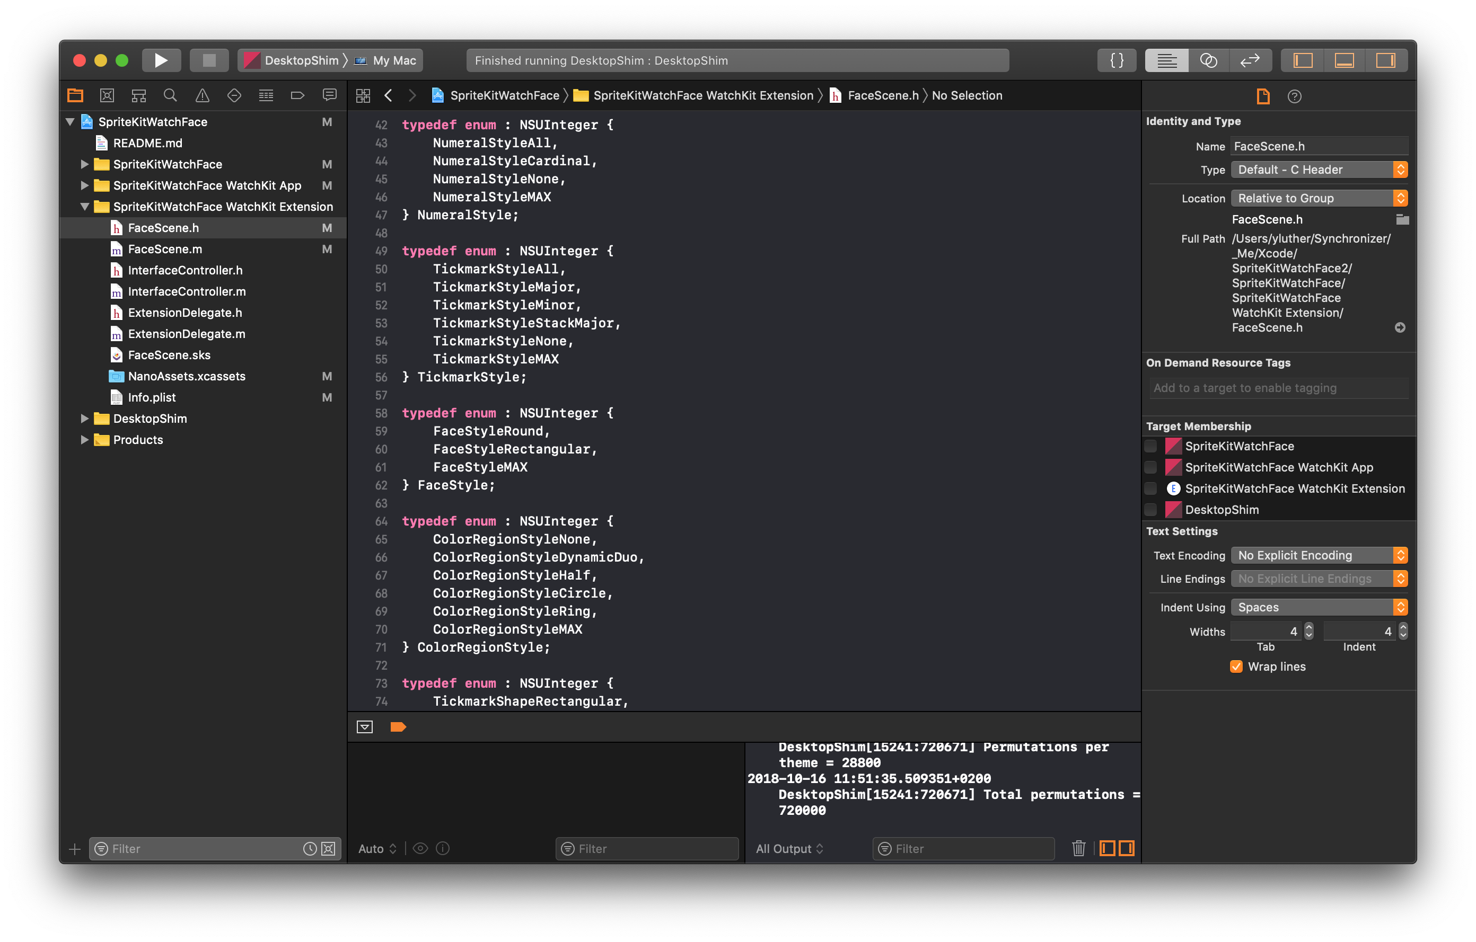Screen dimensions: 1476x942
Task: Open the file Type dropdown
Action: tap(1319, 170)
